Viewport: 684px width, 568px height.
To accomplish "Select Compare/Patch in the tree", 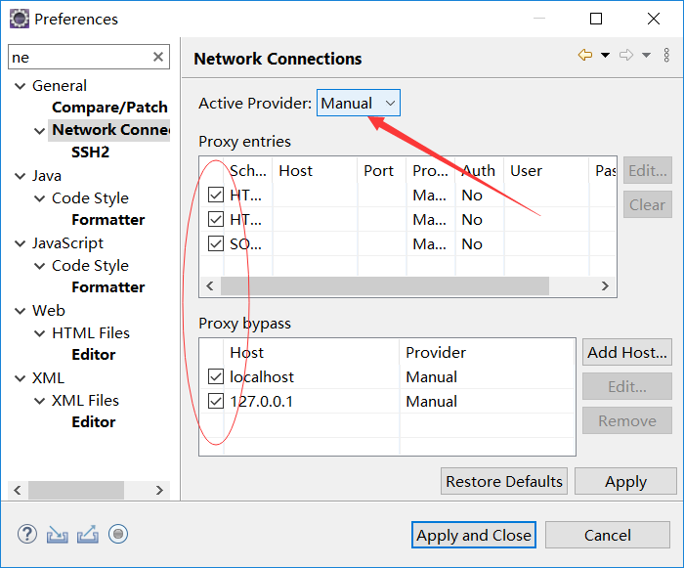I will (x=109, y=108).
